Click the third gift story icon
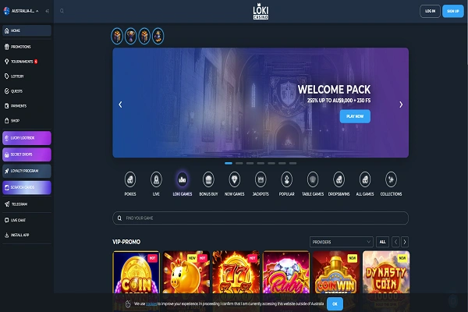468x312 pixels. pyautogui.click(x=144, y=36)
